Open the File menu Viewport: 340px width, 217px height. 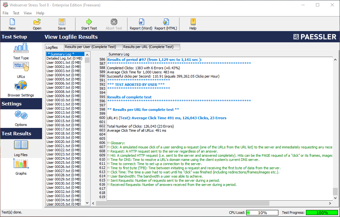click(5, 13)
